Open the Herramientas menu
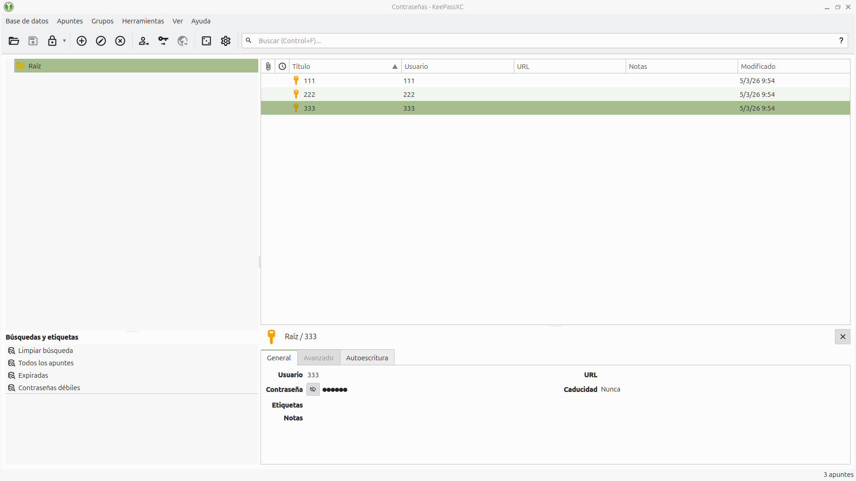Viewport: 856px width, 481px height. pos(143,21)
